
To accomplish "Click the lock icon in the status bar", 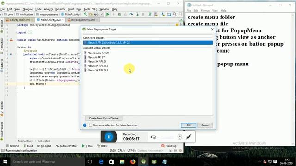I will point(170,151).
